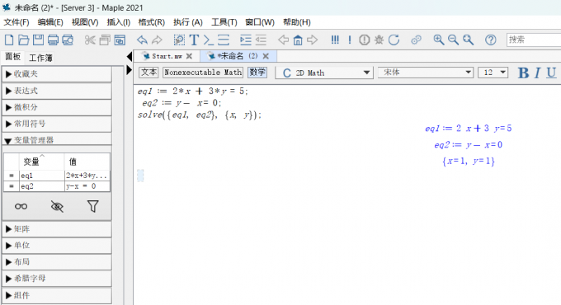This screenshot has height=305, width=561.
Task: Restart Maple server with the circular arrow icon
Action: 394,40
